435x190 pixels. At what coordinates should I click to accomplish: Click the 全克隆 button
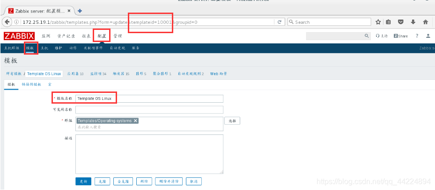123,182
